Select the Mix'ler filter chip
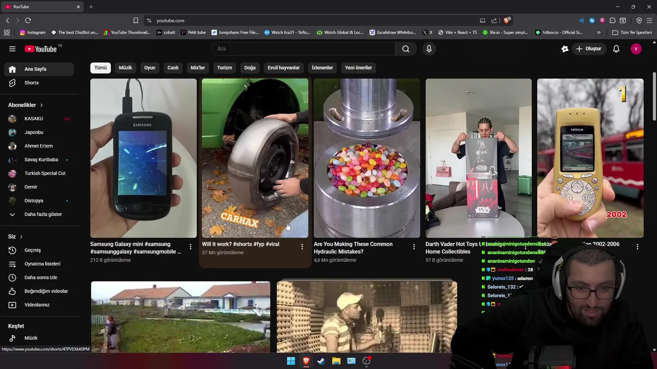Viewport: 657px width, 369px height. click(198, 68)
